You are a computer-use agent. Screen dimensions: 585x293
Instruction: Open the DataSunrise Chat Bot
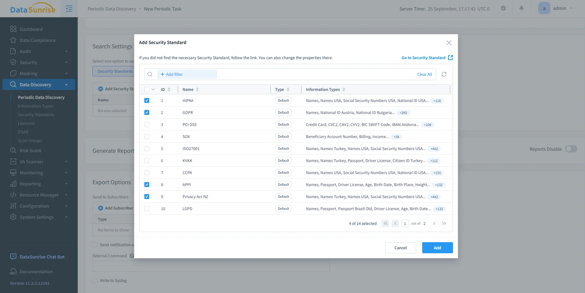pyautogui.click(x=42, y=257)
